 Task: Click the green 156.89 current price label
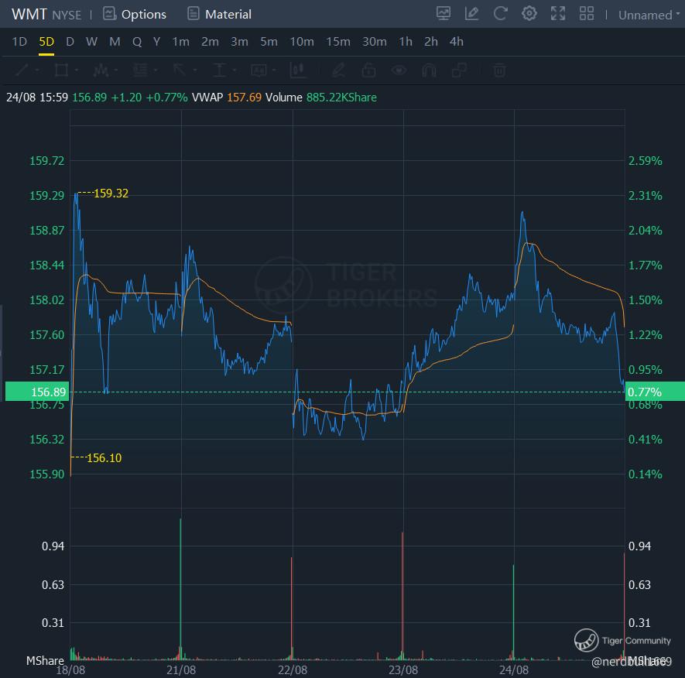37,392
